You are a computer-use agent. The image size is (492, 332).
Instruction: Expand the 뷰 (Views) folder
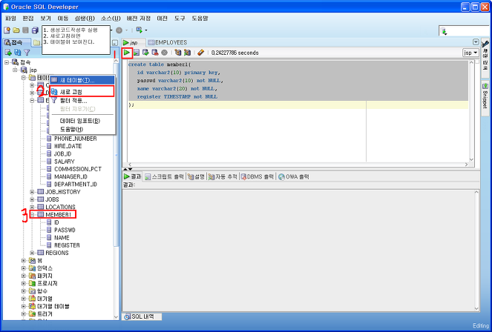[24, 261]
